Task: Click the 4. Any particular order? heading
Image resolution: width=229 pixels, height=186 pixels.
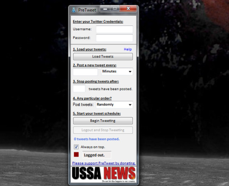Action: point(92,98)
